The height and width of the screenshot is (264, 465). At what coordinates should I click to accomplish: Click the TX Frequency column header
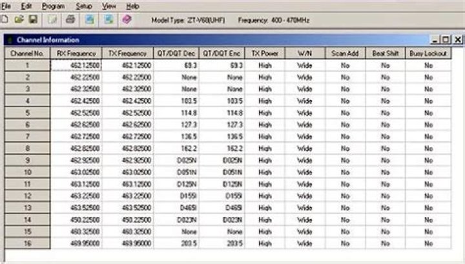click(127, 54)
